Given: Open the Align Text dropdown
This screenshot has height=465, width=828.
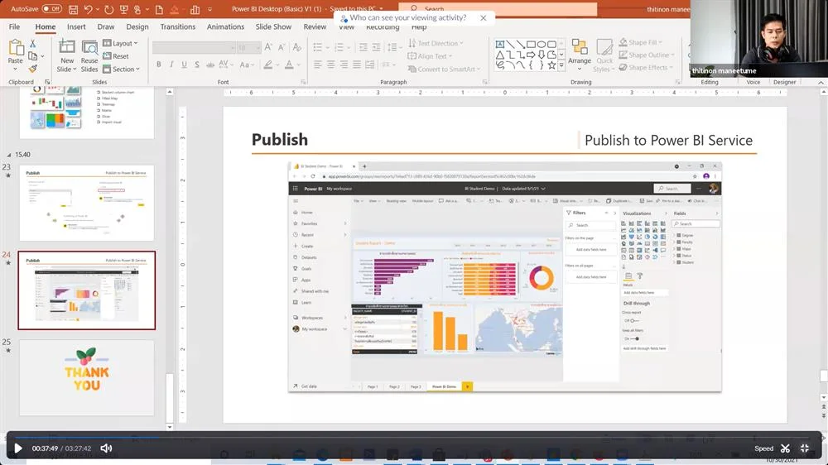Looking at the screenshot, I should click(x=430, y=56).
